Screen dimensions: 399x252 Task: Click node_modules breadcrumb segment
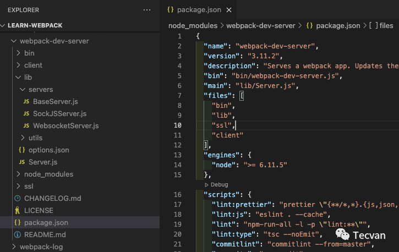pos(193,26)
